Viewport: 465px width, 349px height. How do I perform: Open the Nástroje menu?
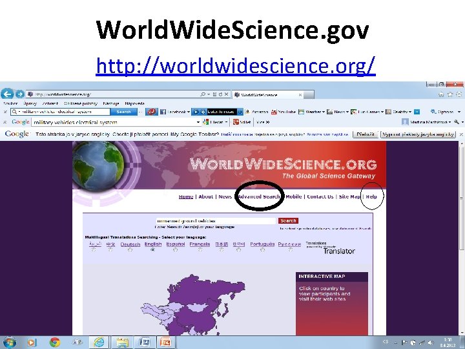pyautogui.click(x=111, y=103)
